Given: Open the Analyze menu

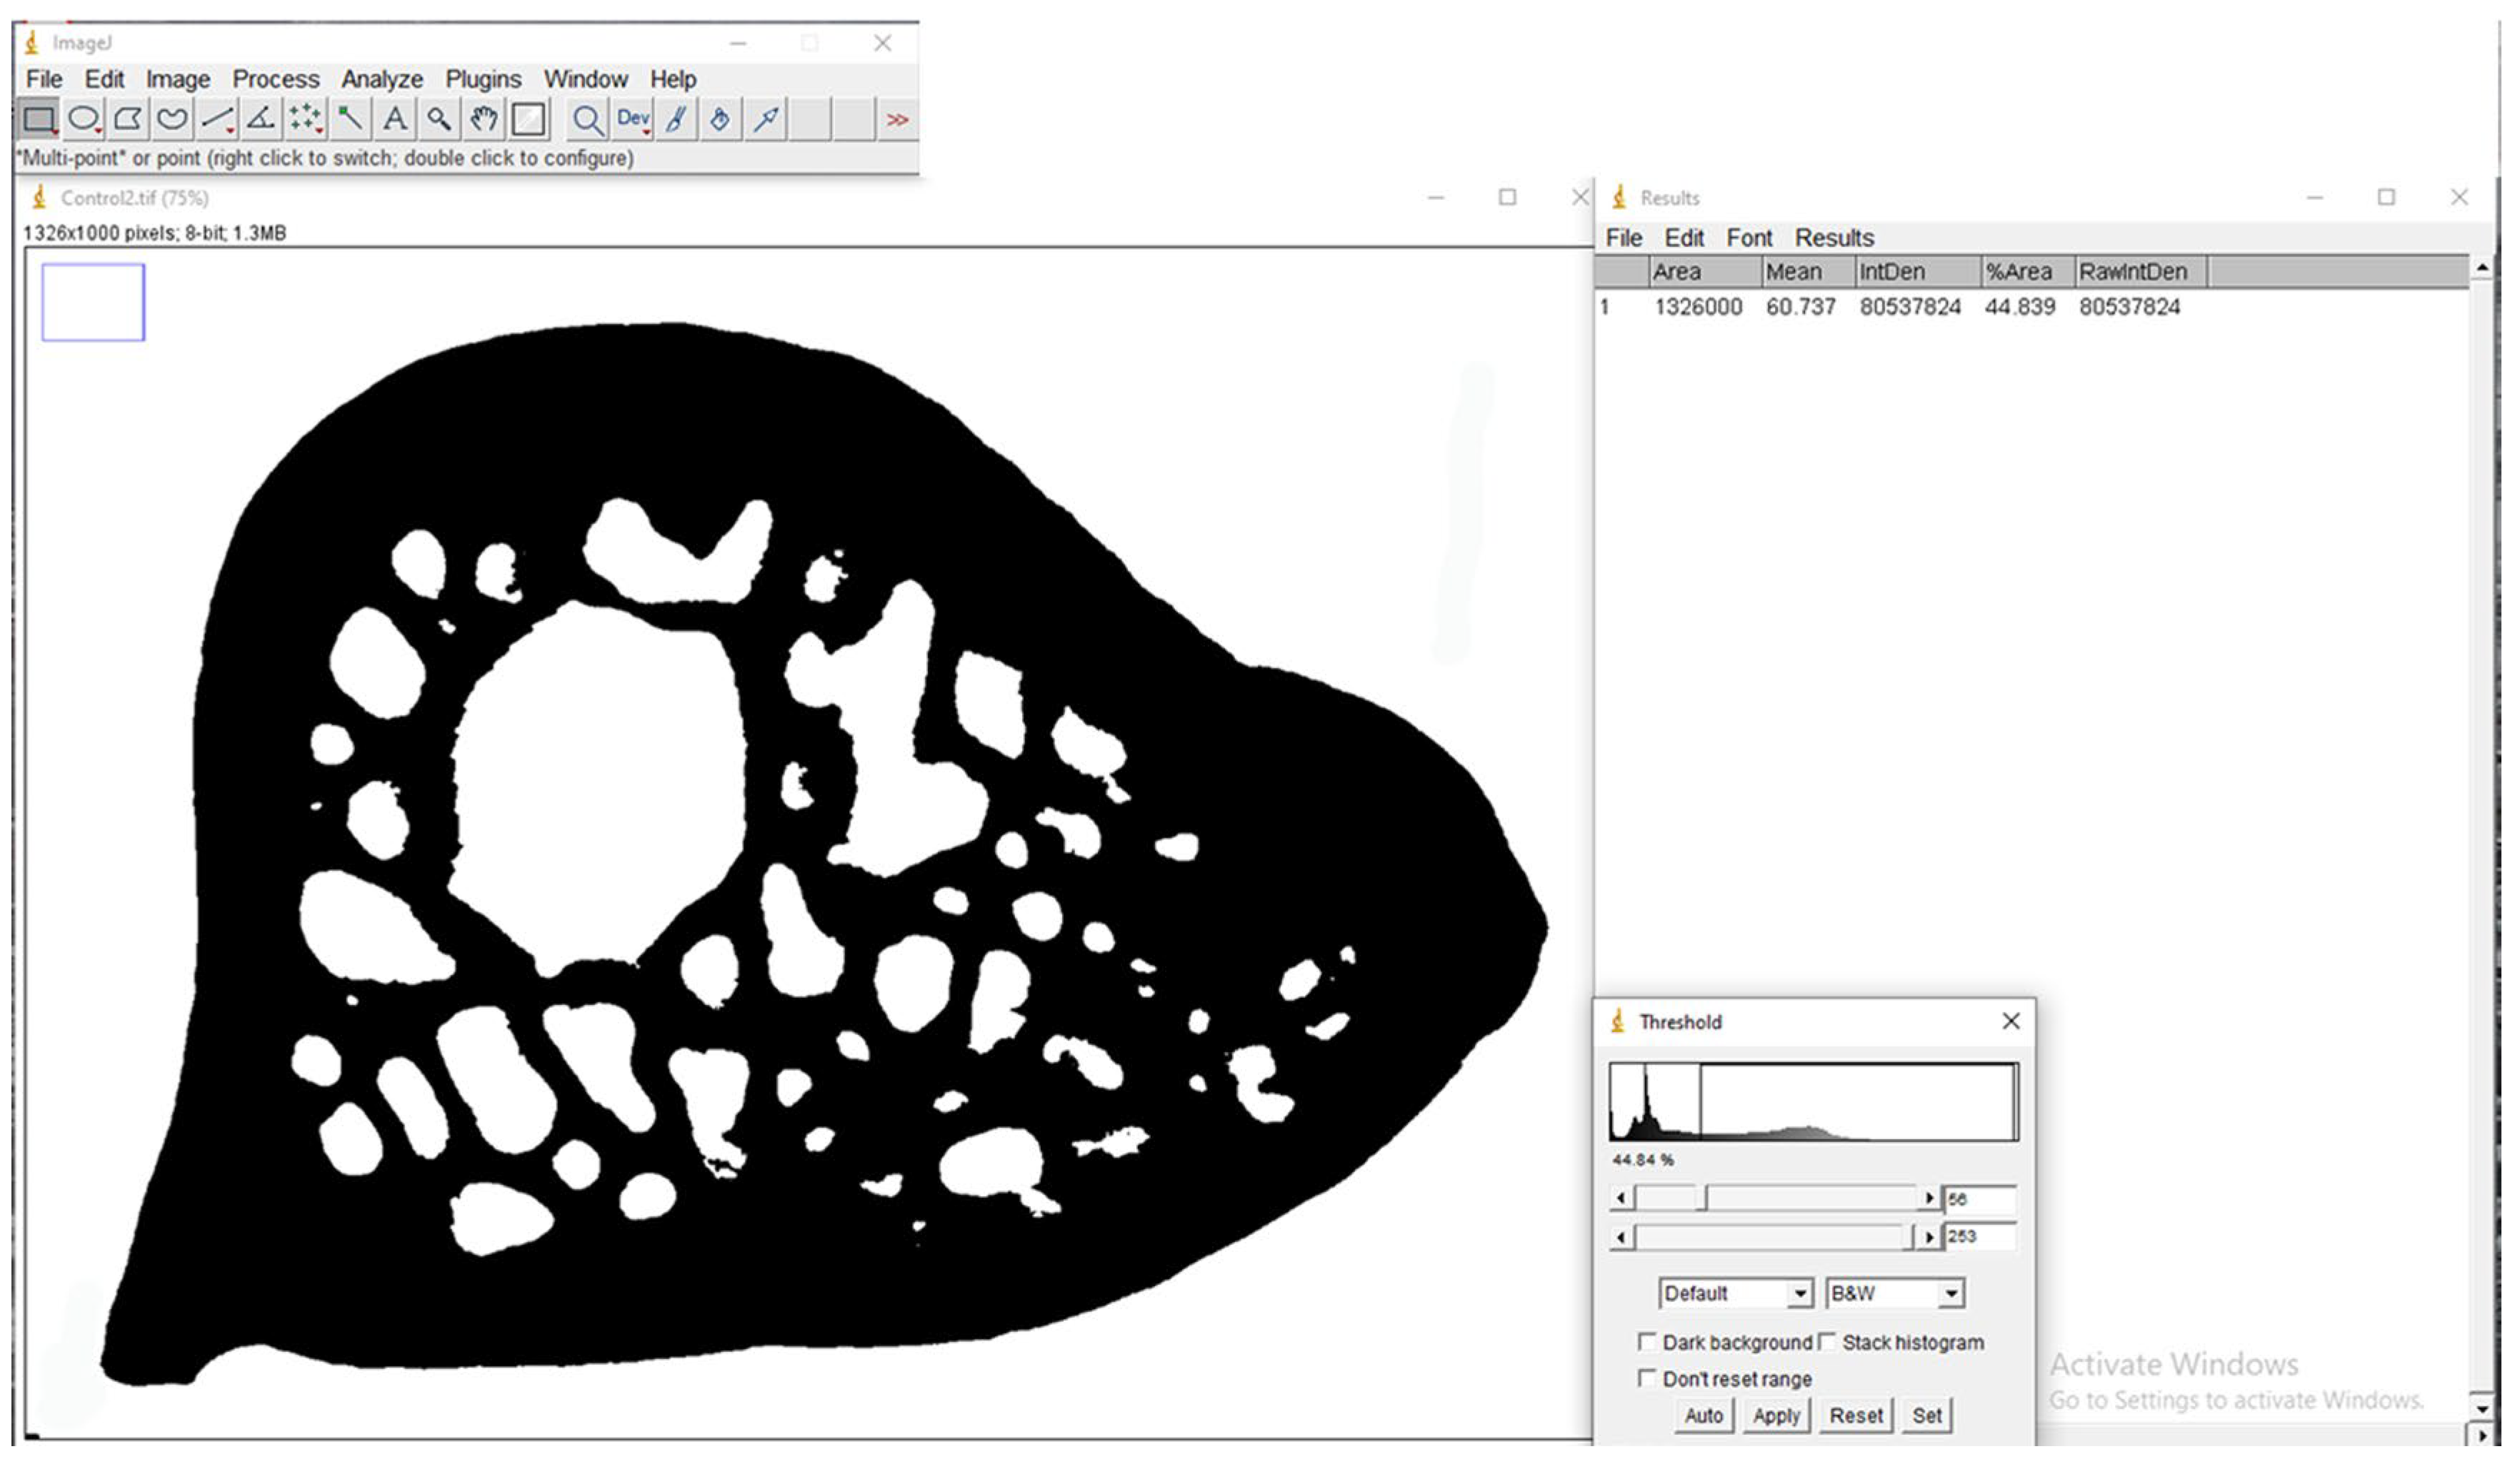Looking at the screenshot, I should click(x=382, y=79).
